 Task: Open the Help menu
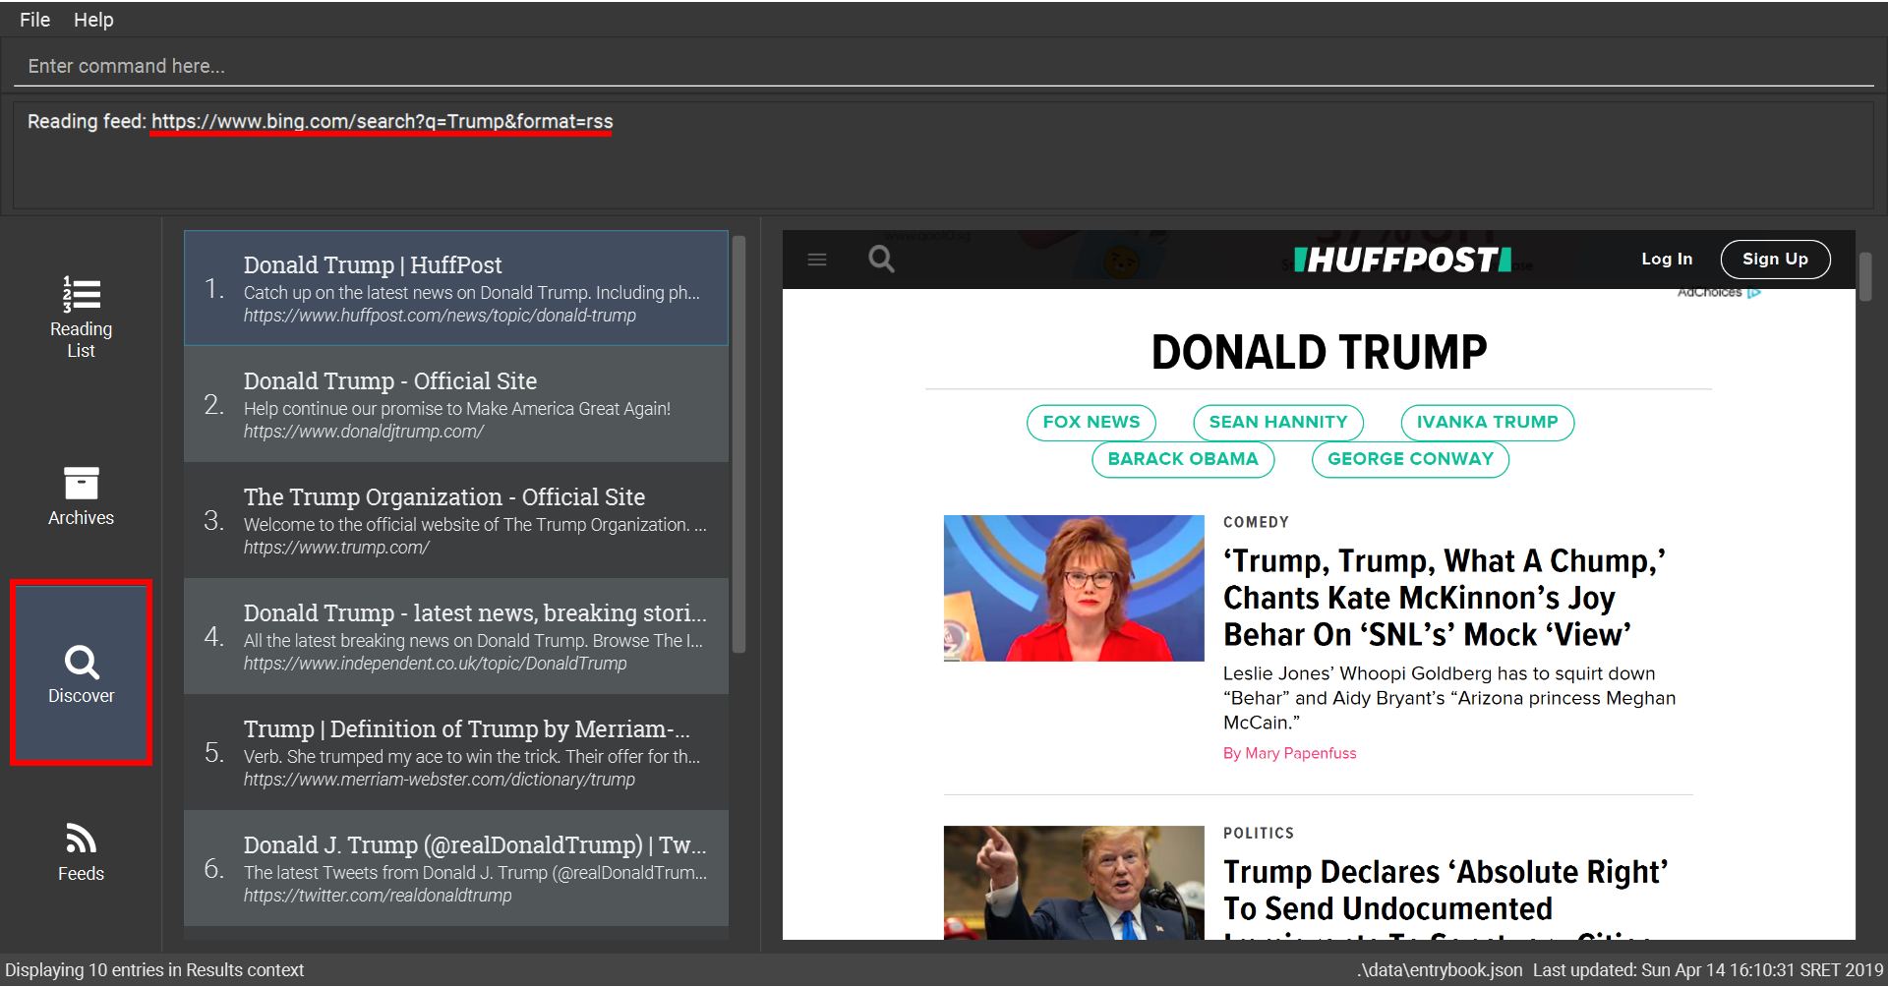click(93, 20)
